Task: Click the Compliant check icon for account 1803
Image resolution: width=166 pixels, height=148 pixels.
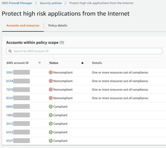Action: click(51, 115)
